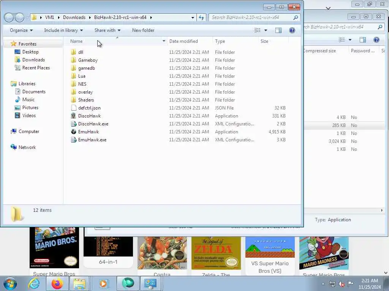Sort by the Date modified column
Screen dimensions: 389x291
point(190,41)
